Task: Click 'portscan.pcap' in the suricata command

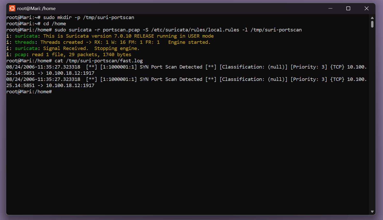Action: click(x=121, y=30)
